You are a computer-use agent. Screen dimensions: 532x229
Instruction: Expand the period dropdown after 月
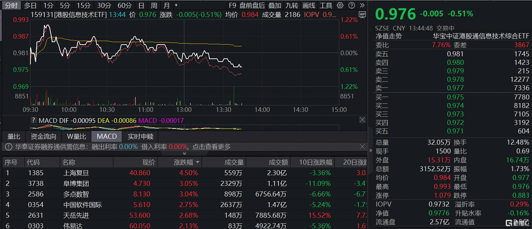[176, 5]
